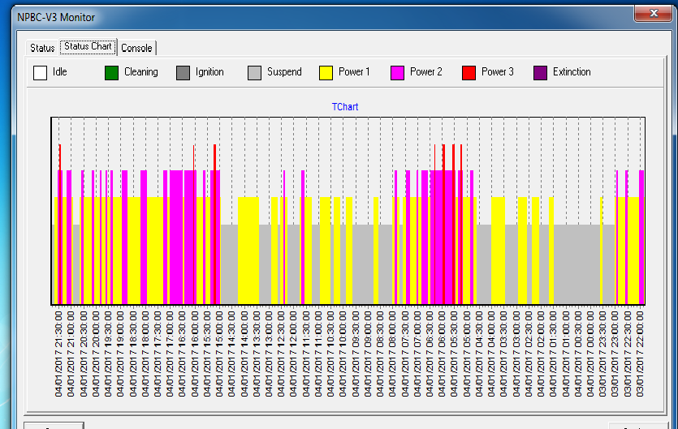This screenshot has height=429, width=678.
Task: Select the dark gray Ignition swatch
Action: point(183,73)
